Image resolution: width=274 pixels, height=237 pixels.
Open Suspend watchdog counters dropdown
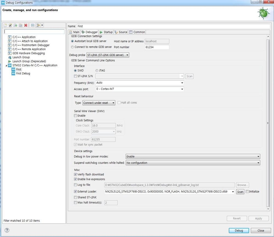(193, 163)
